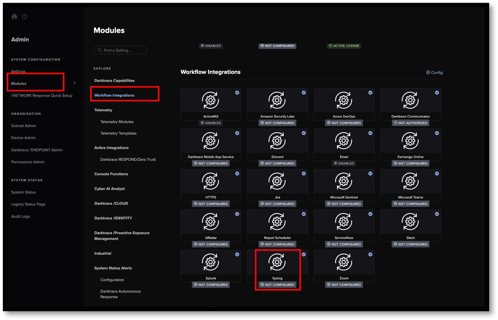The image size is (498, 320).
Task: Select Active Integrations category
Action: [x=111, y=148]
